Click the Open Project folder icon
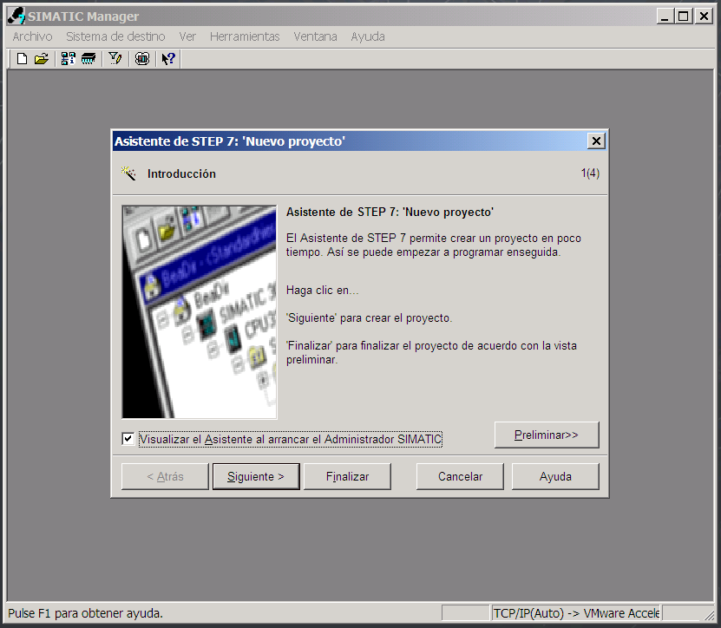The width and height of the screenshot is (721, 628). coord(42,59)
